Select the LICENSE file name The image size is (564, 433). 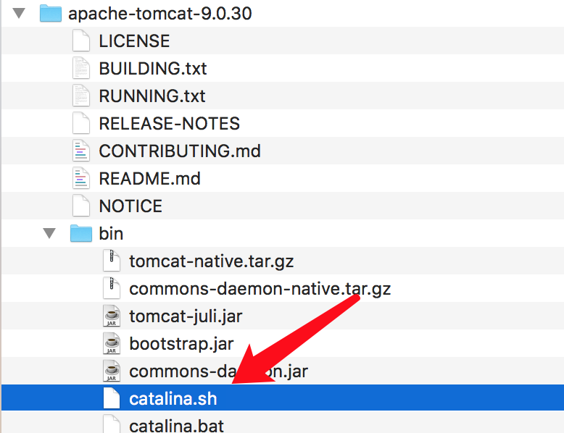tap(134, 41)
